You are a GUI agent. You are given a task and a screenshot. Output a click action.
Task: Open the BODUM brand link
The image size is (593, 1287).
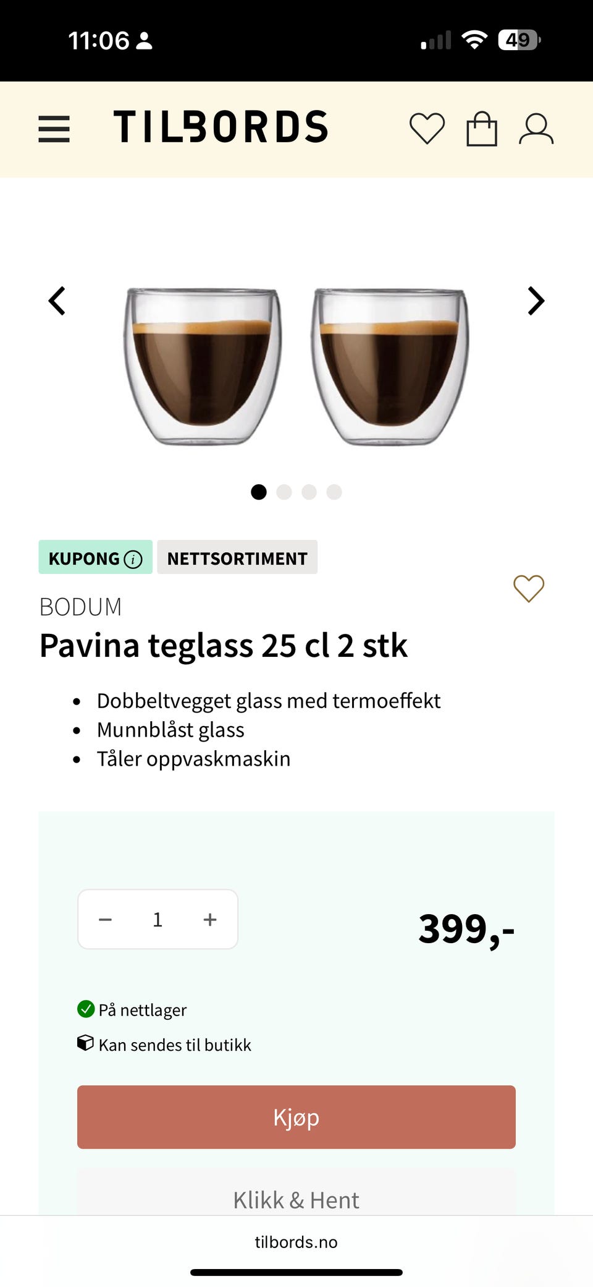(x=80, y=607)
